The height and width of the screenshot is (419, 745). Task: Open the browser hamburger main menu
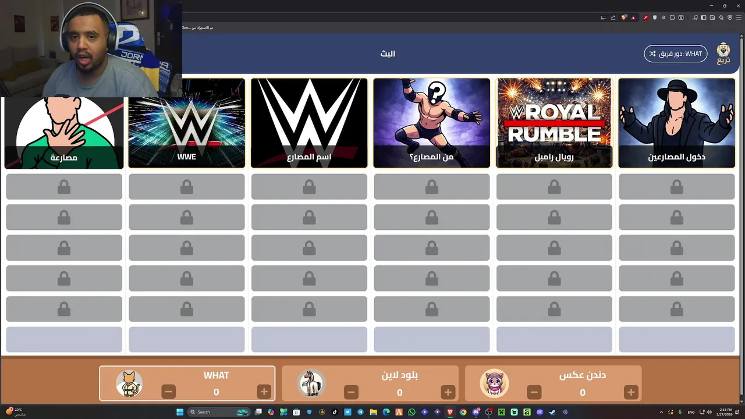pyautogui.click(x=739, y=17)
